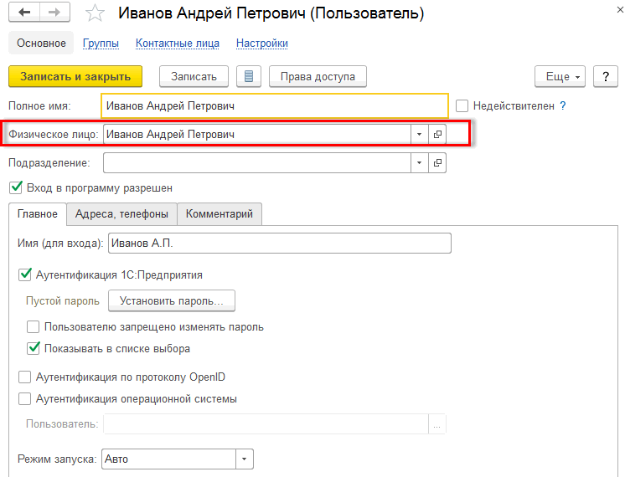Click the back navigation arrow
This screenshot has width=625, height=477.
pyautogui.click(x=23, y=13)
